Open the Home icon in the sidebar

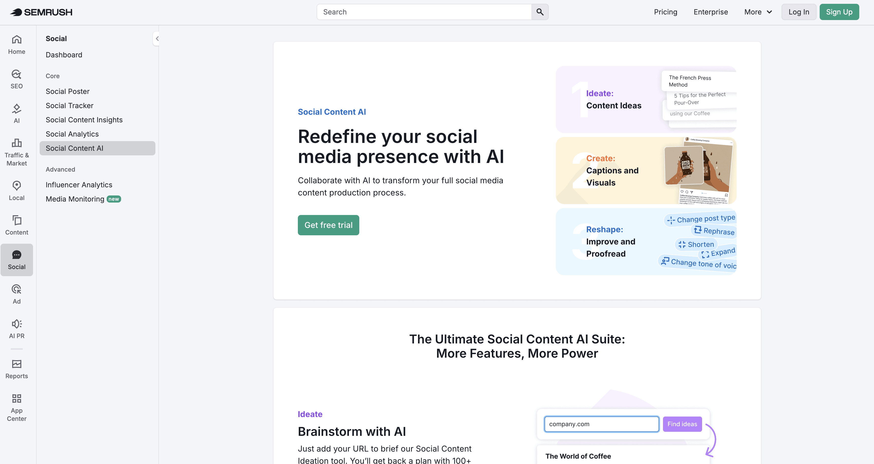[17, 44]
